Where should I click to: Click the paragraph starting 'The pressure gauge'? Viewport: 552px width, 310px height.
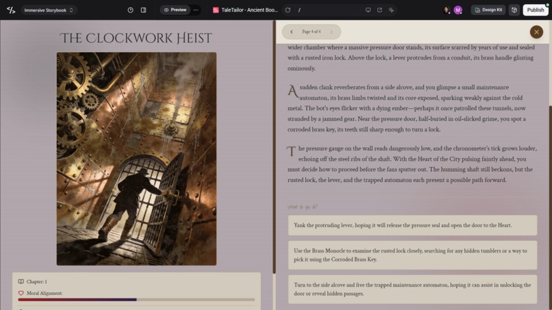(412, 164)
